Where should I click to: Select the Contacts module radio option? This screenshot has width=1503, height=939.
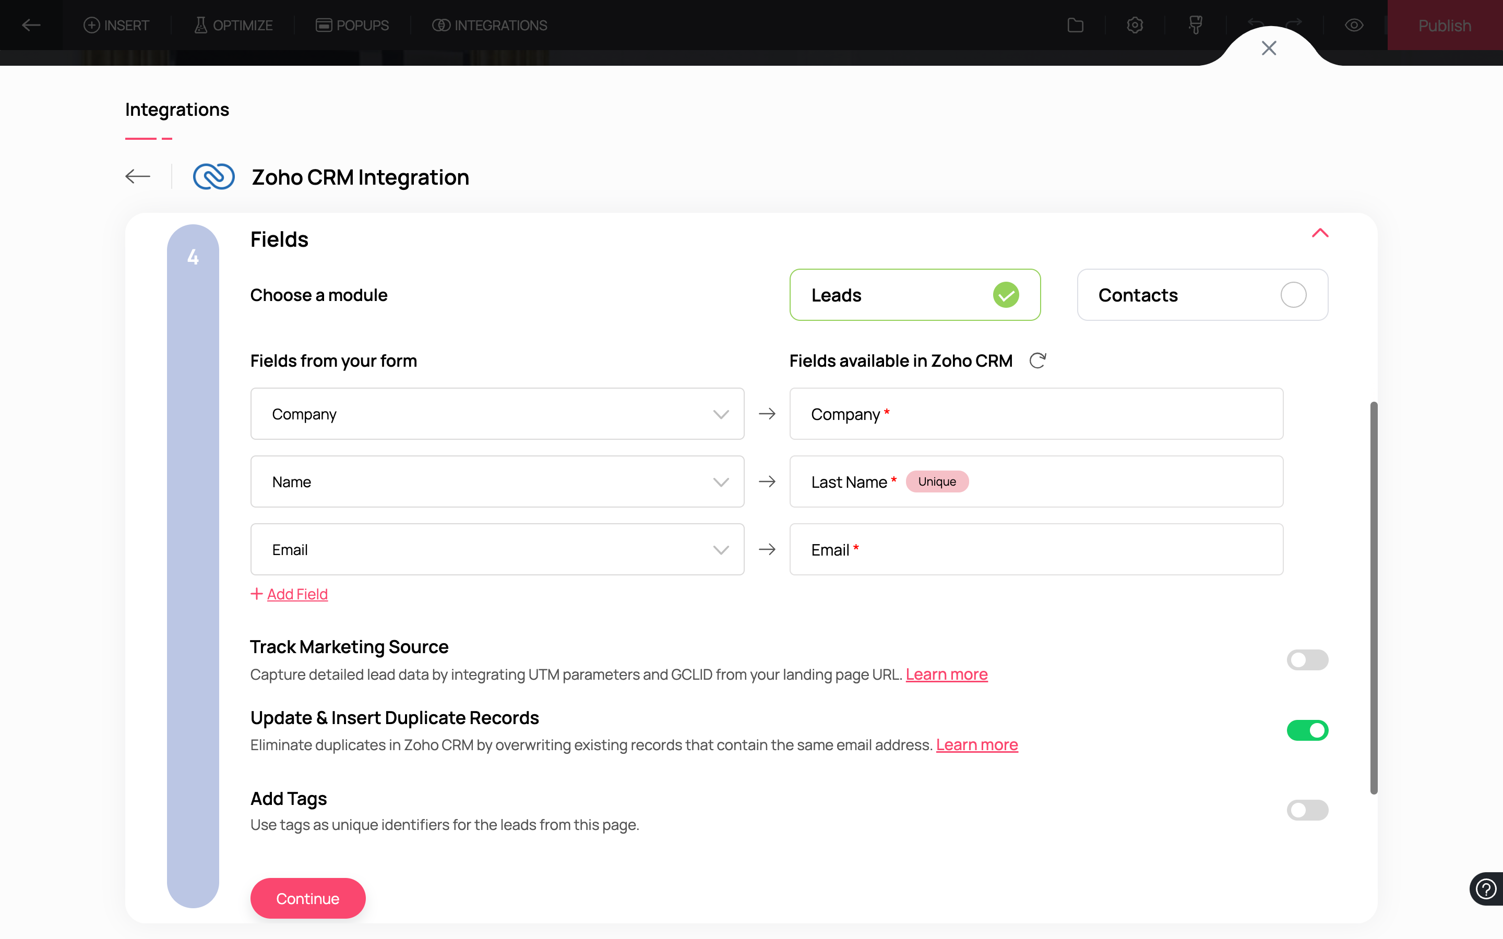[x=1293, y=295]
